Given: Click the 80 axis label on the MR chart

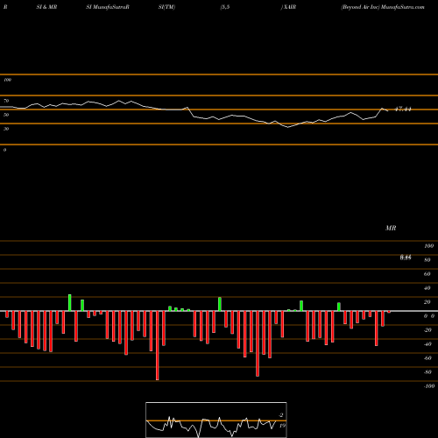Looking at the screenshot, I should click(427, 260).
